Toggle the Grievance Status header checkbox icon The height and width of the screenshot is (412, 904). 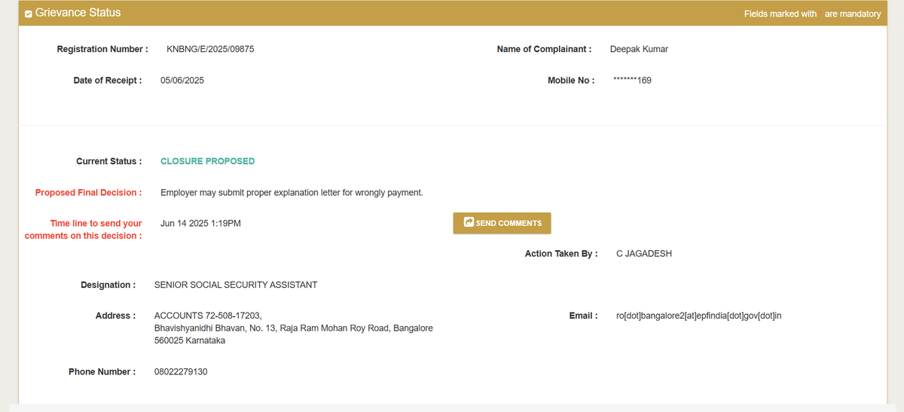pyautogui.click(x=29, y=14)
